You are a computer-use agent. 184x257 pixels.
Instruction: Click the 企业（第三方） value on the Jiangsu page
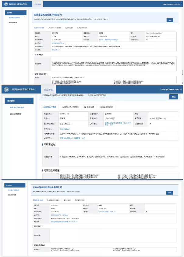65,124
